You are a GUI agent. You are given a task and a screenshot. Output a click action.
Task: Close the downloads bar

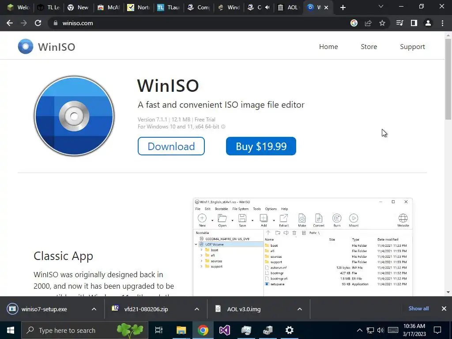pos(444,309)
